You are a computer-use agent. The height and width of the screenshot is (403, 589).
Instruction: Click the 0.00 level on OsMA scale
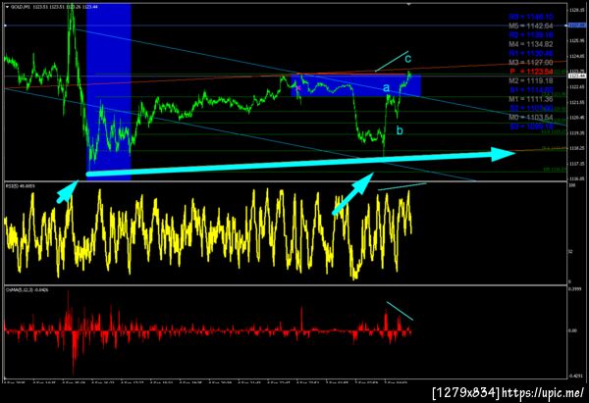pyautogui.click(x=572, y=330)
